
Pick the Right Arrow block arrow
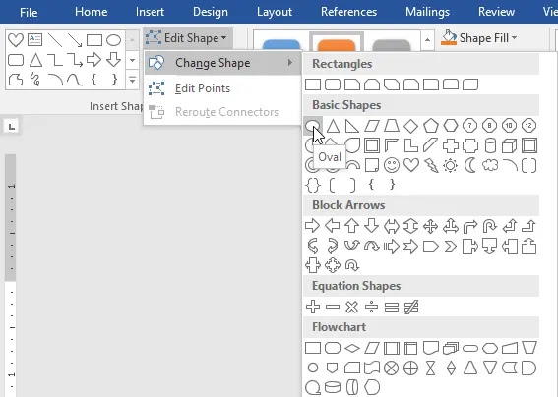pos(312,226)
